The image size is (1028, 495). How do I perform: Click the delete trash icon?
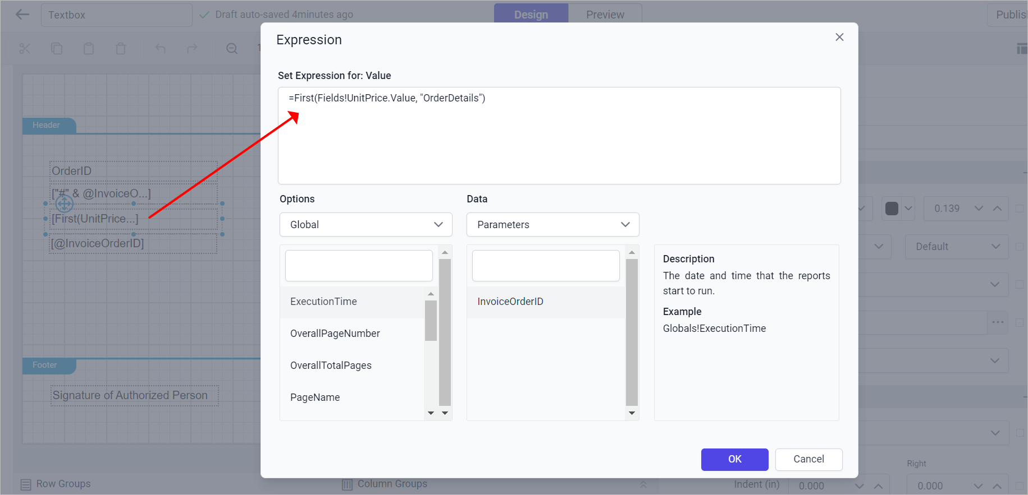(121, 49)
